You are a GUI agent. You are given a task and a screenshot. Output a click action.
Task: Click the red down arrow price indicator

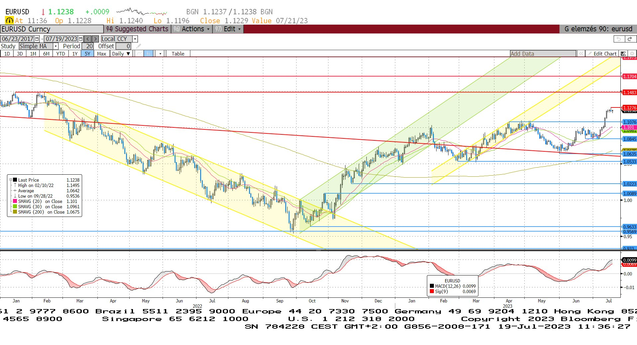[43, 12]
